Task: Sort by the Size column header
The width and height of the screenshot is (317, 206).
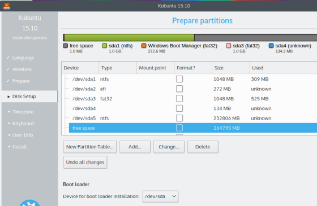Action: tap(231, 68)
